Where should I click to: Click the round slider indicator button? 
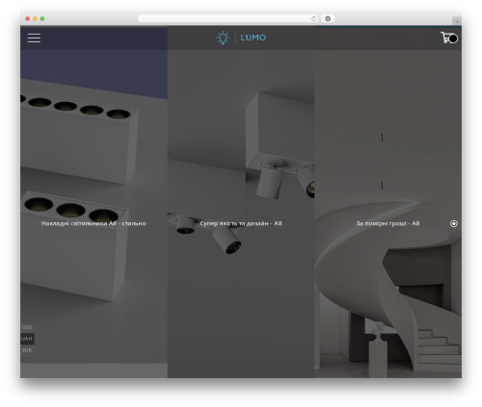[x=454, y=223]
